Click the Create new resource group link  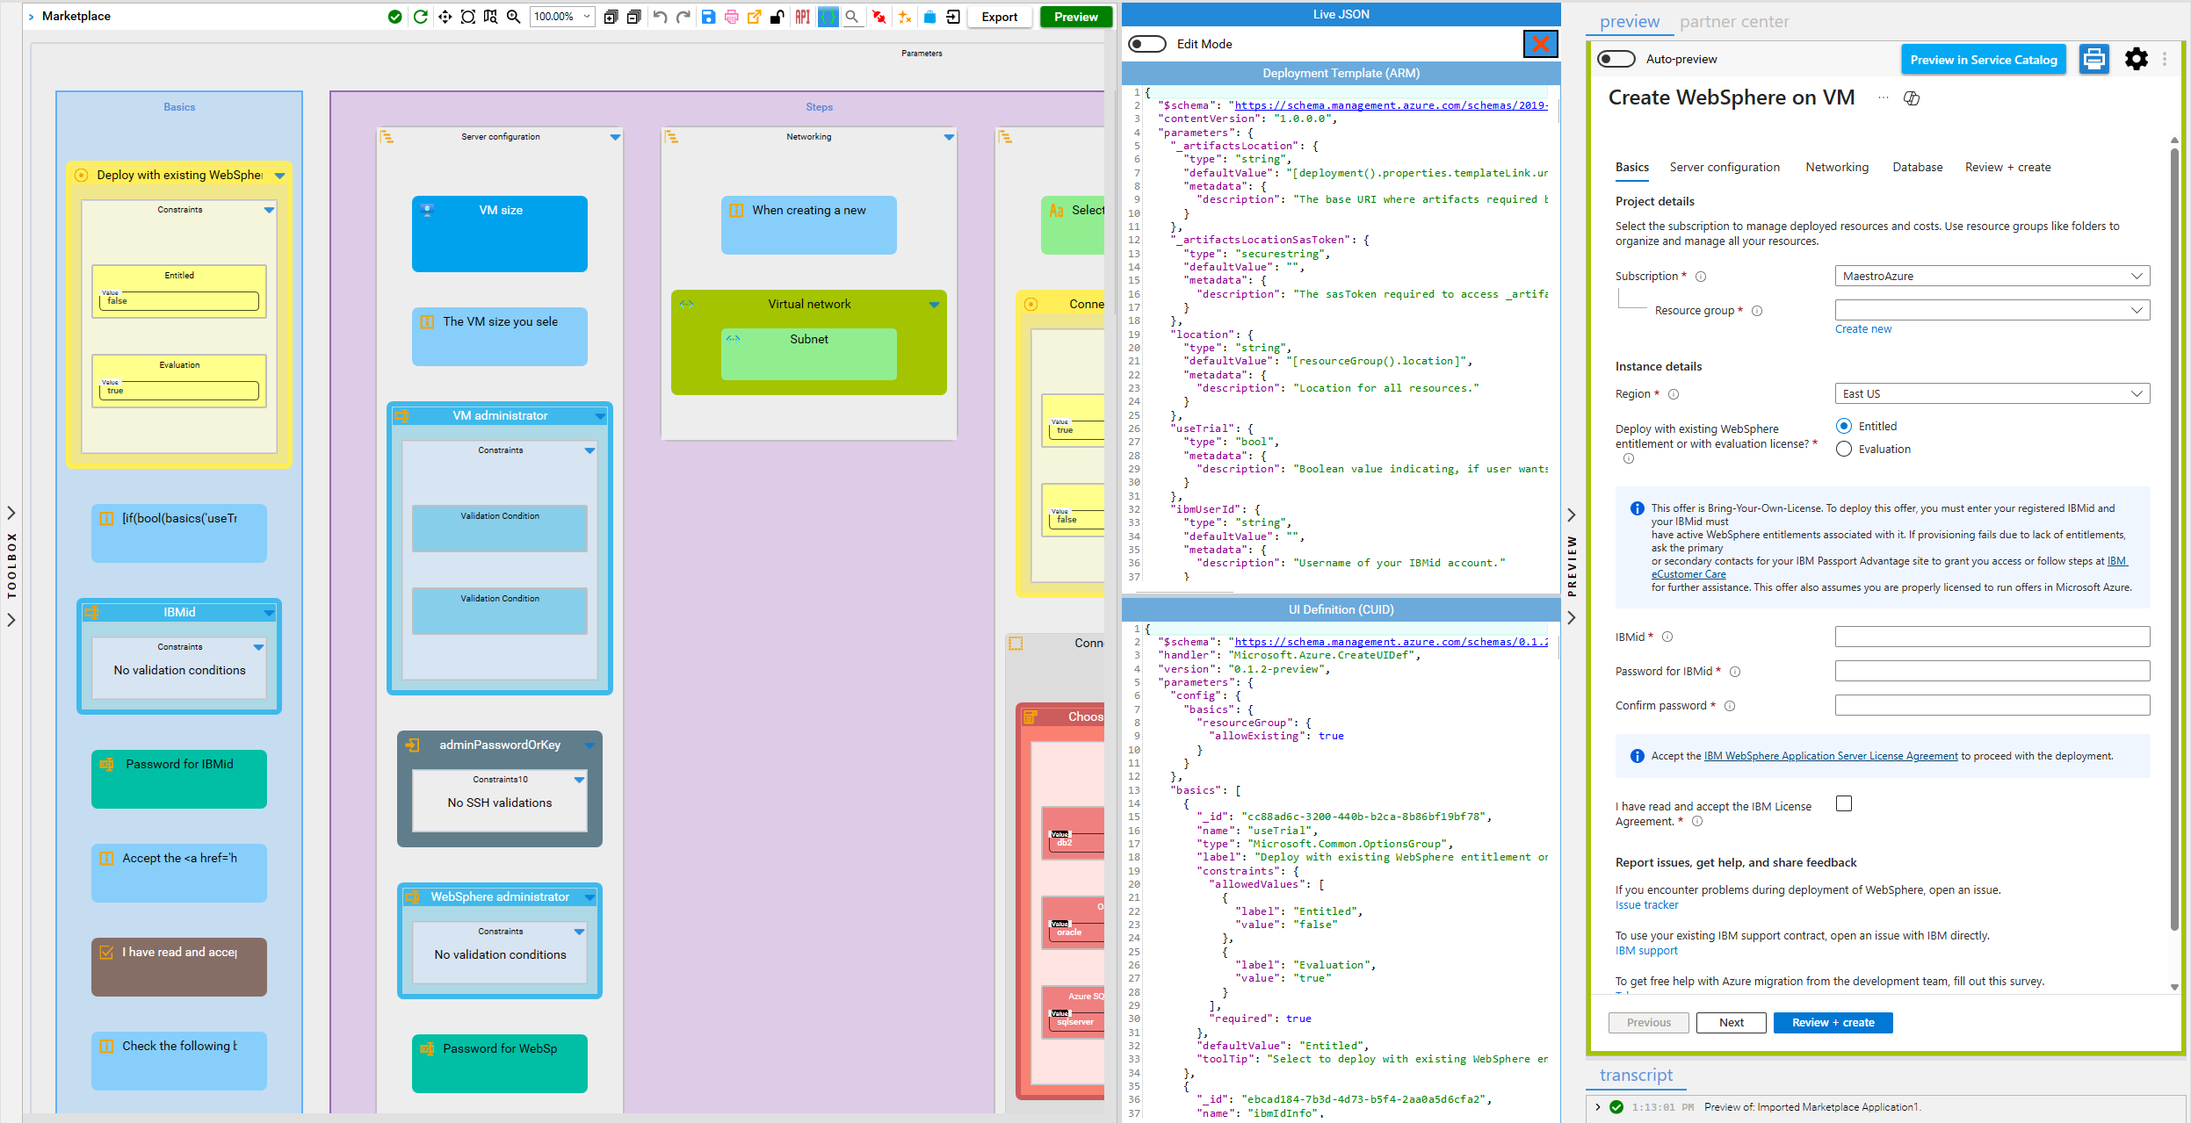click(1862, 329)
